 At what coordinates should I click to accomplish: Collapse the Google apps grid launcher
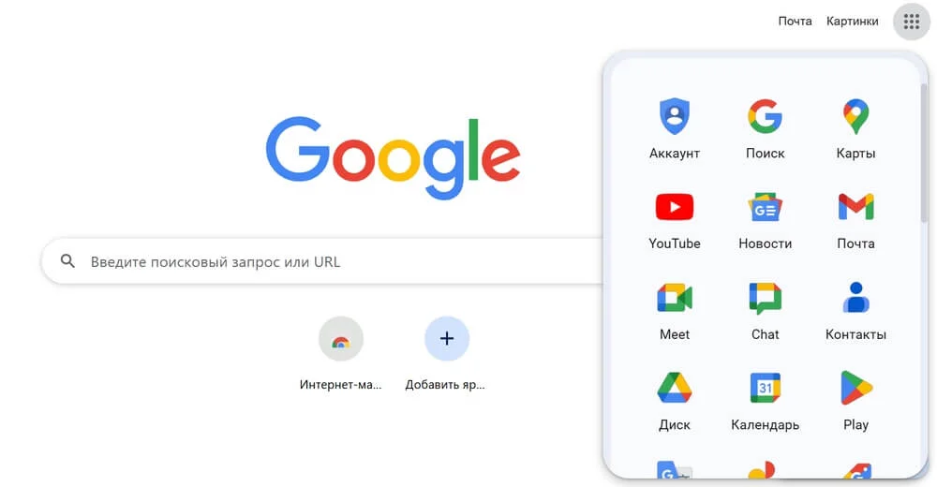[912, 22]
